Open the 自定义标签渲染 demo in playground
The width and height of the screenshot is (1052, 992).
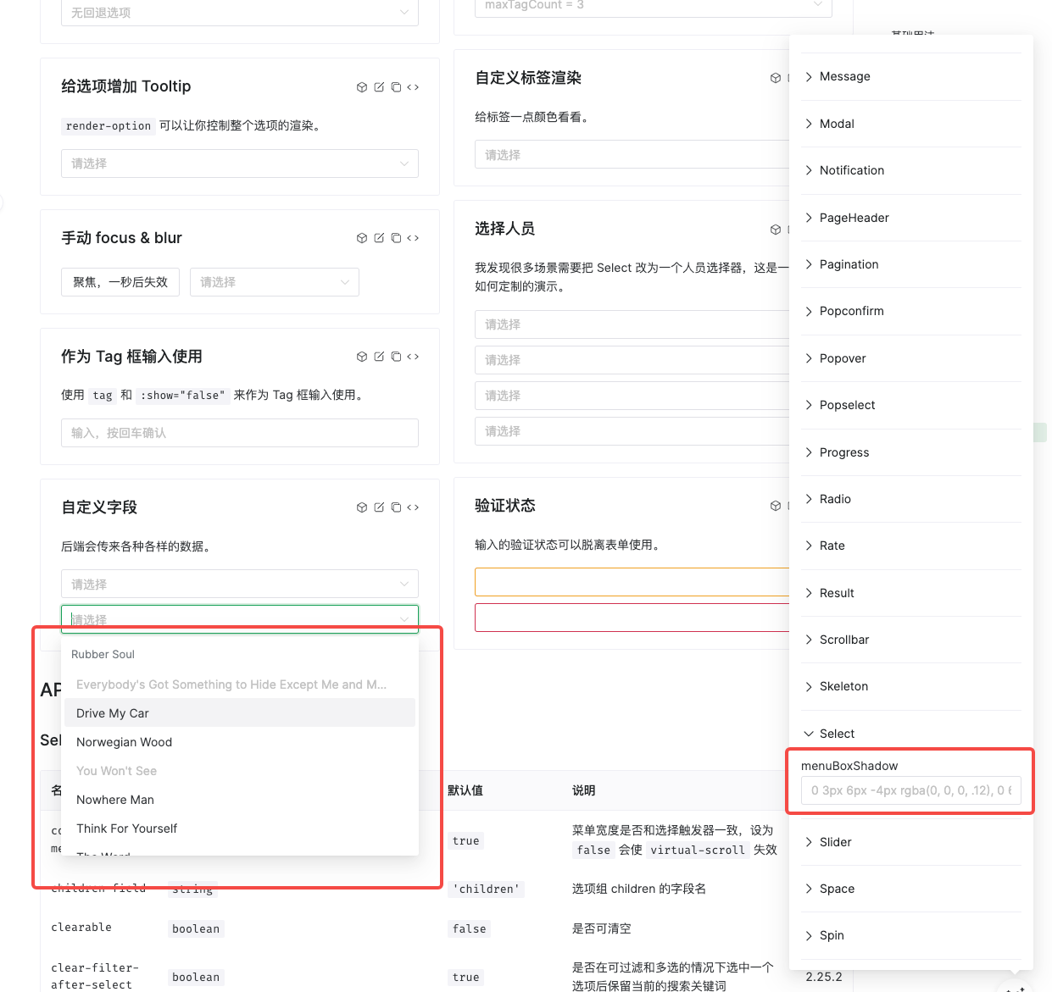coord(775,77)
